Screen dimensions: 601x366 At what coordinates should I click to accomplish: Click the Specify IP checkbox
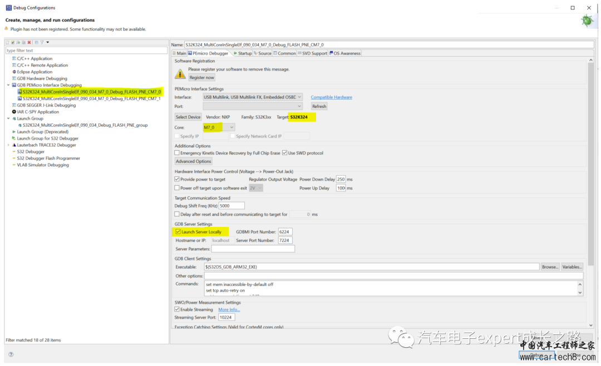point(177,136)
